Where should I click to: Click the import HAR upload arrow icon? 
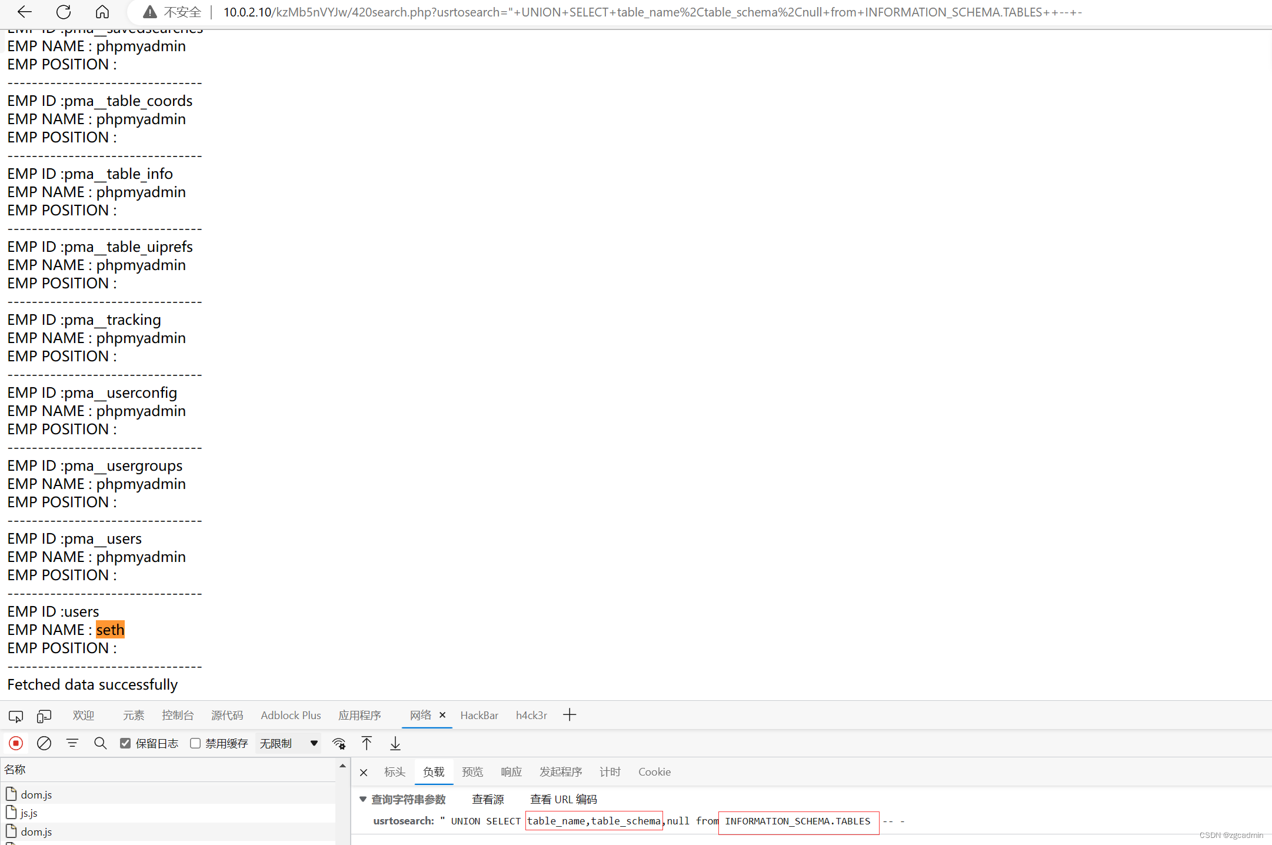(x=367, y=743)
